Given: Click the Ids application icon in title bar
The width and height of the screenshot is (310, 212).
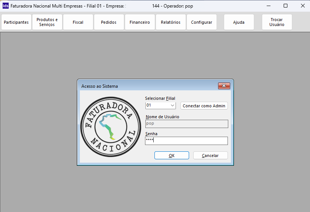Looking at the screenshot, I should [x=6, y=6].
